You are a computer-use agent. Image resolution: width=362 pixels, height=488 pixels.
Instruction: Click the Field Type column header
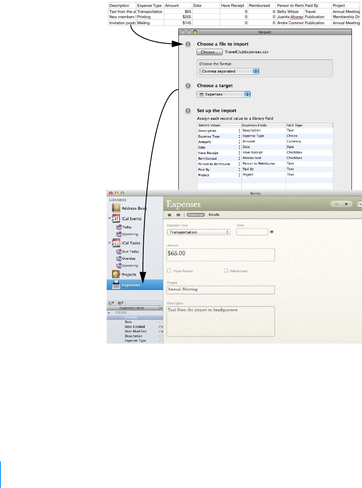pyautogui.click(x=309, y=125)
